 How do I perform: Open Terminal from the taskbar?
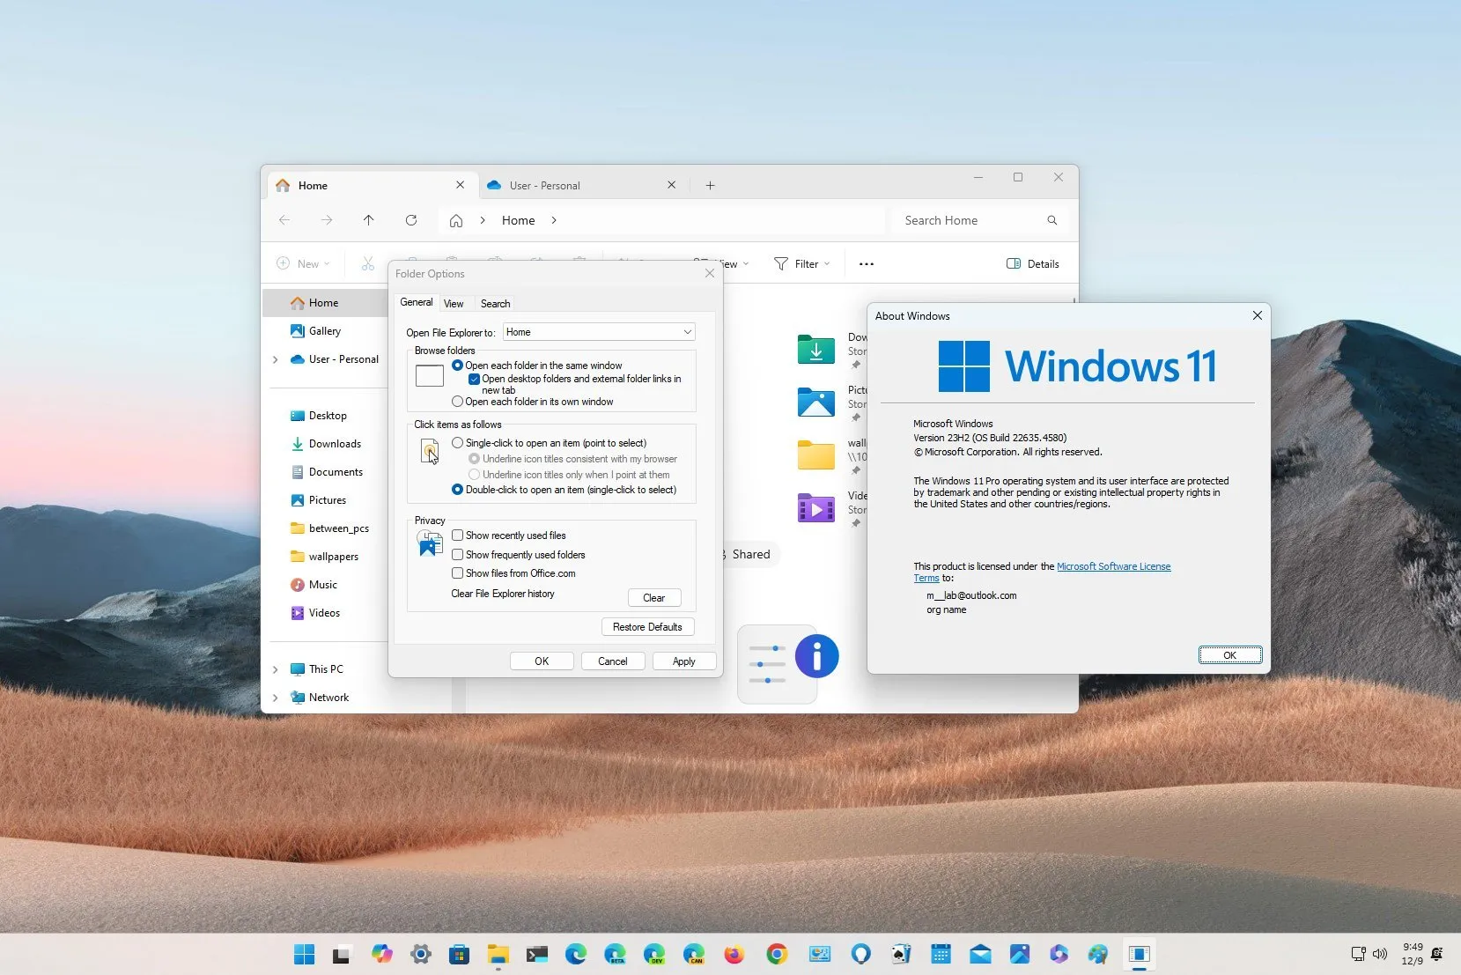click(x=537, y=954)
